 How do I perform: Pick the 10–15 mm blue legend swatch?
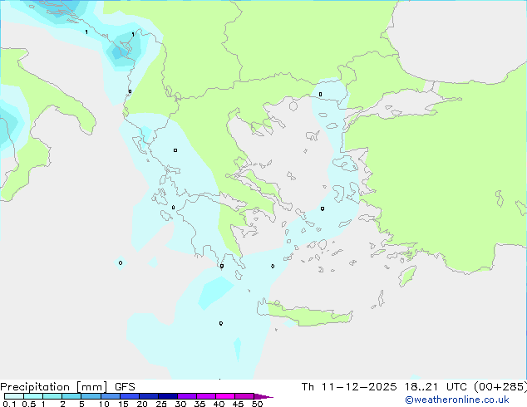click(110, 396)
